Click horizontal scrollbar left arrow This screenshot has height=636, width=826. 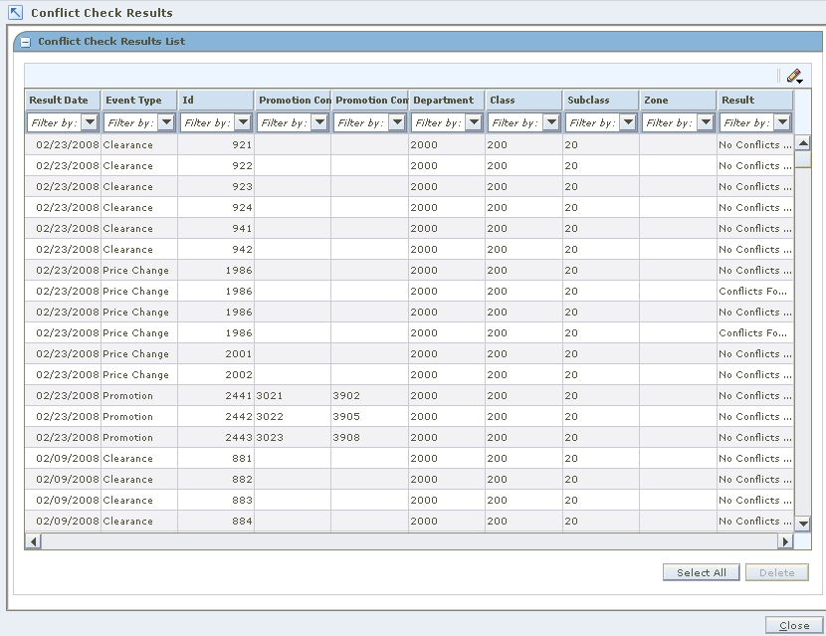(33, 541)
